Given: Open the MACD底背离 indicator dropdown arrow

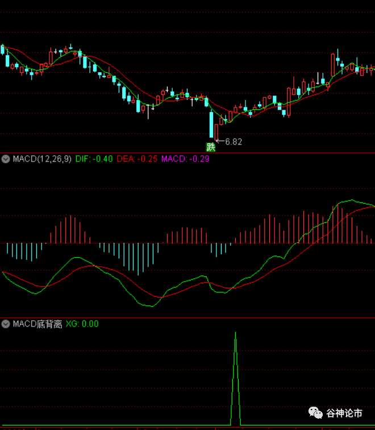Looking at the screenshot, I should (x=6, y=324).
